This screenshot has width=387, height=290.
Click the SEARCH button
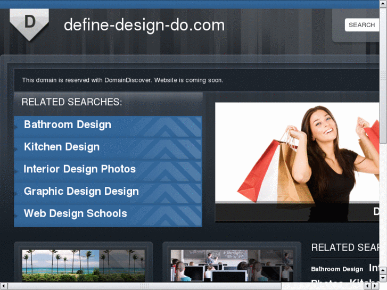(361, 25)
